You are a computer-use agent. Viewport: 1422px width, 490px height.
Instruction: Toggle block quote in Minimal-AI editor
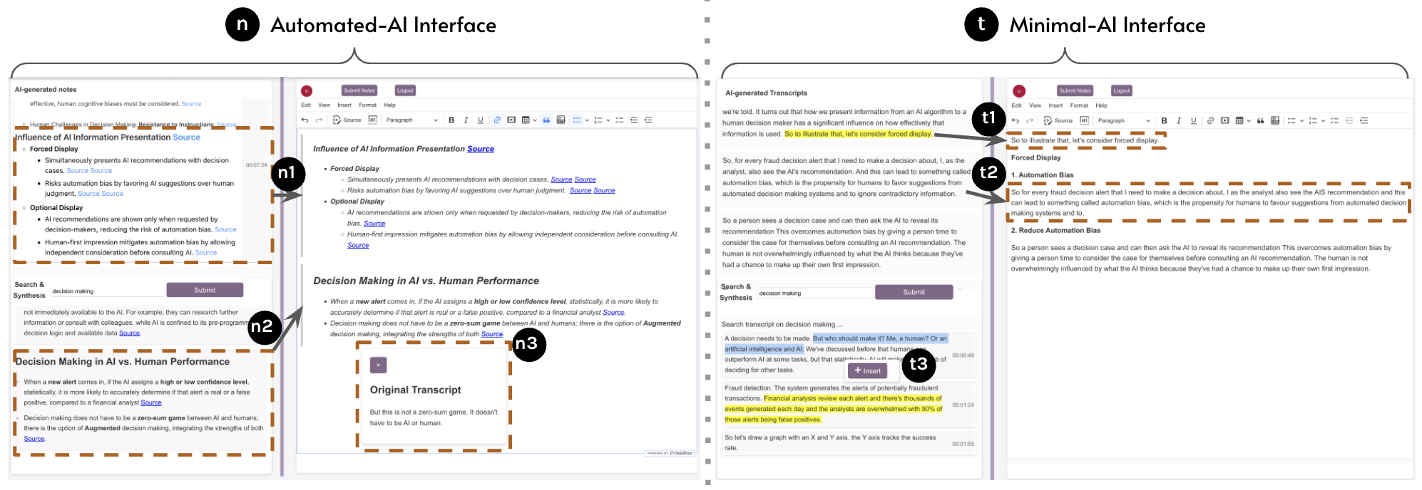[x=1260, y=120]
